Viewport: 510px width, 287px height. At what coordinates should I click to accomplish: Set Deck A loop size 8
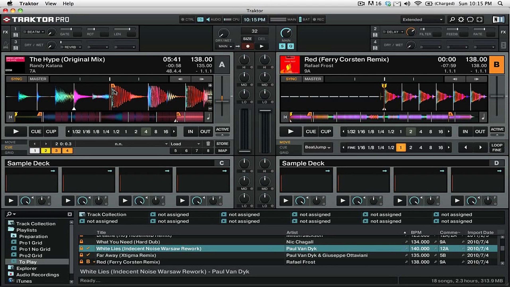point(156,132)
